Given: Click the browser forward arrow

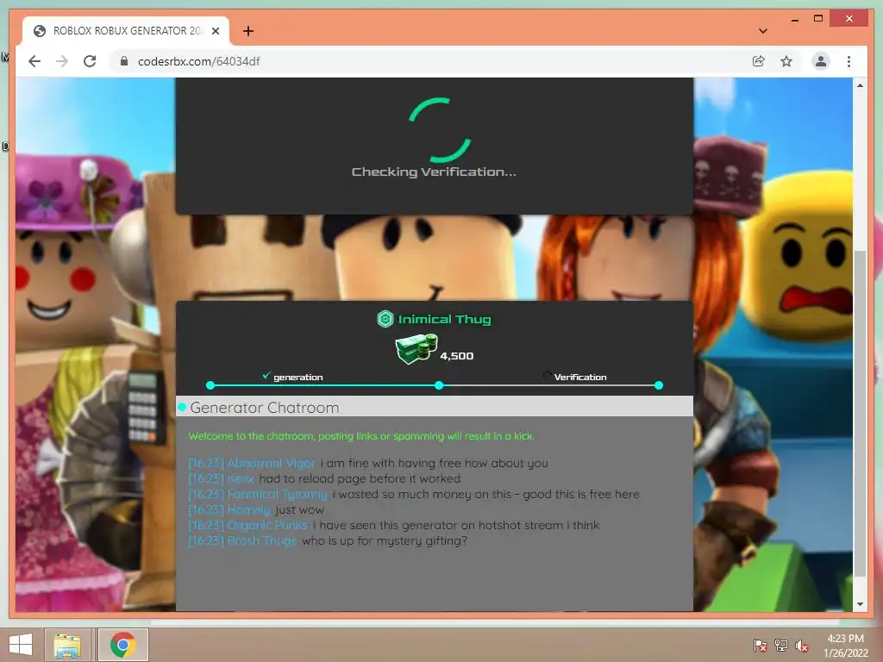Looking at the screenshot, I should coord(62,61).
